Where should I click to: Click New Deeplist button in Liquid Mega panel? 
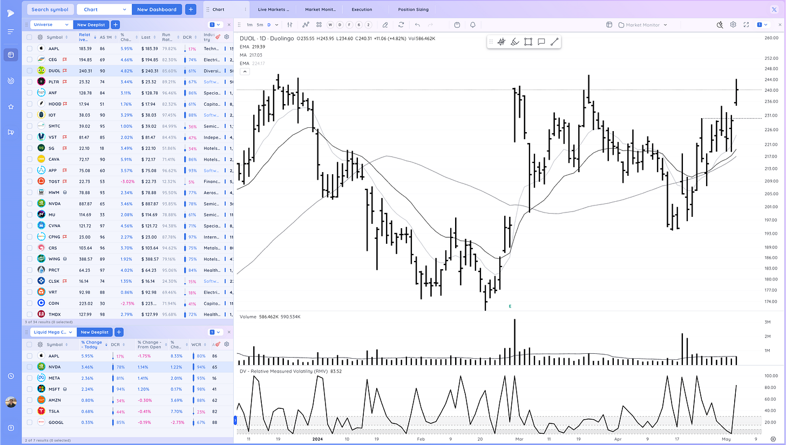tap(94, 332)
